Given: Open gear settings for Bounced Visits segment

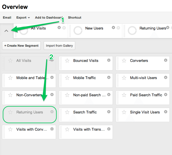Looking at the screenshot, I should click(109, 60).
